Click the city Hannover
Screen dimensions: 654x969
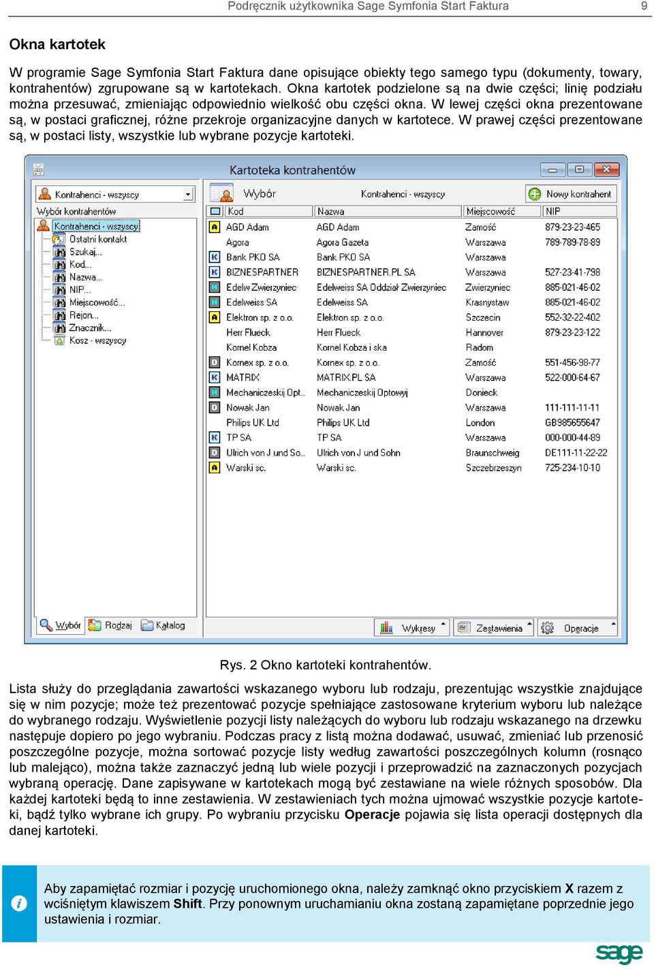tap(484, 332)
